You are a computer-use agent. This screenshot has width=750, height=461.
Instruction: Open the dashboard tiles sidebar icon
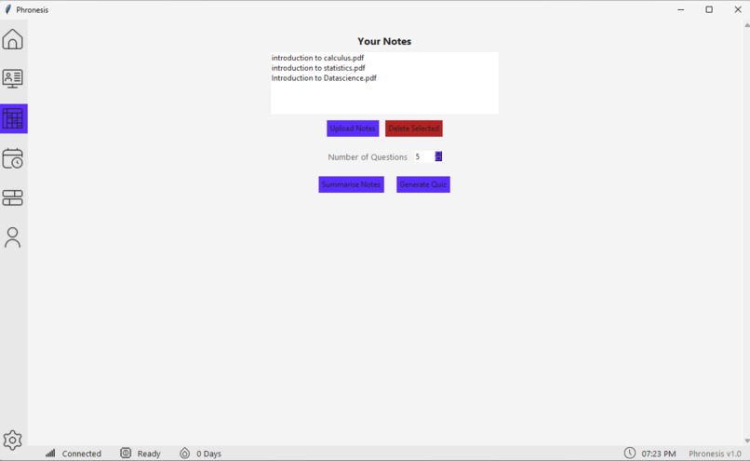[x=12, y=197]
